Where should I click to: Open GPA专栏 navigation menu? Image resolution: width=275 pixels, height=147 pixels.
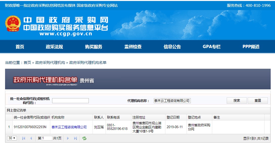211,47
